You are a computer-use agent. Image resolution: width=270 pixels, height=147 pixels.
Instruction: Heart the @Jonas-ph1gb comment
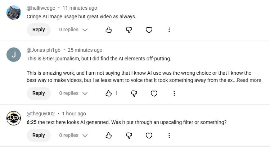(154, 93)
